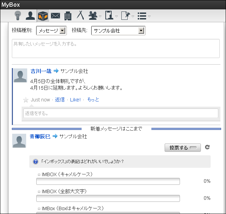Click the Just now timestamp
The image size is (226, 214).
(x=40, y=100)
